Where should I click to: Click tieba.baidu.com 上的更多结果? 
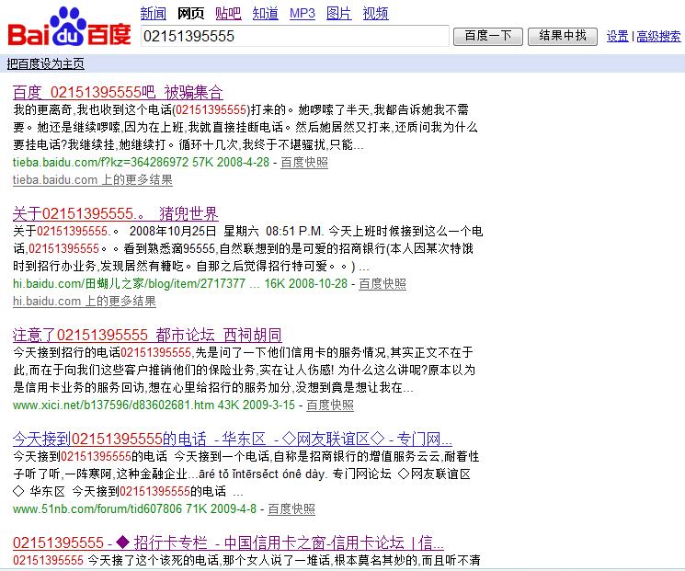pyautogui.click(x=93, y=179)
